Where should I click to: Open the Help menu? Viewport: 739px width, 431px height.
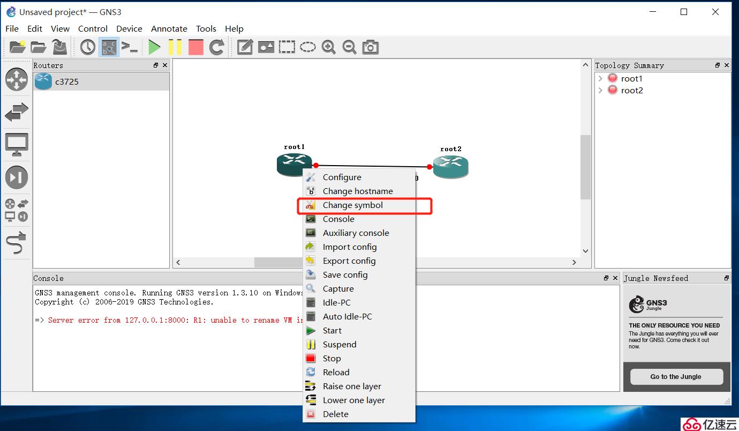234,28
